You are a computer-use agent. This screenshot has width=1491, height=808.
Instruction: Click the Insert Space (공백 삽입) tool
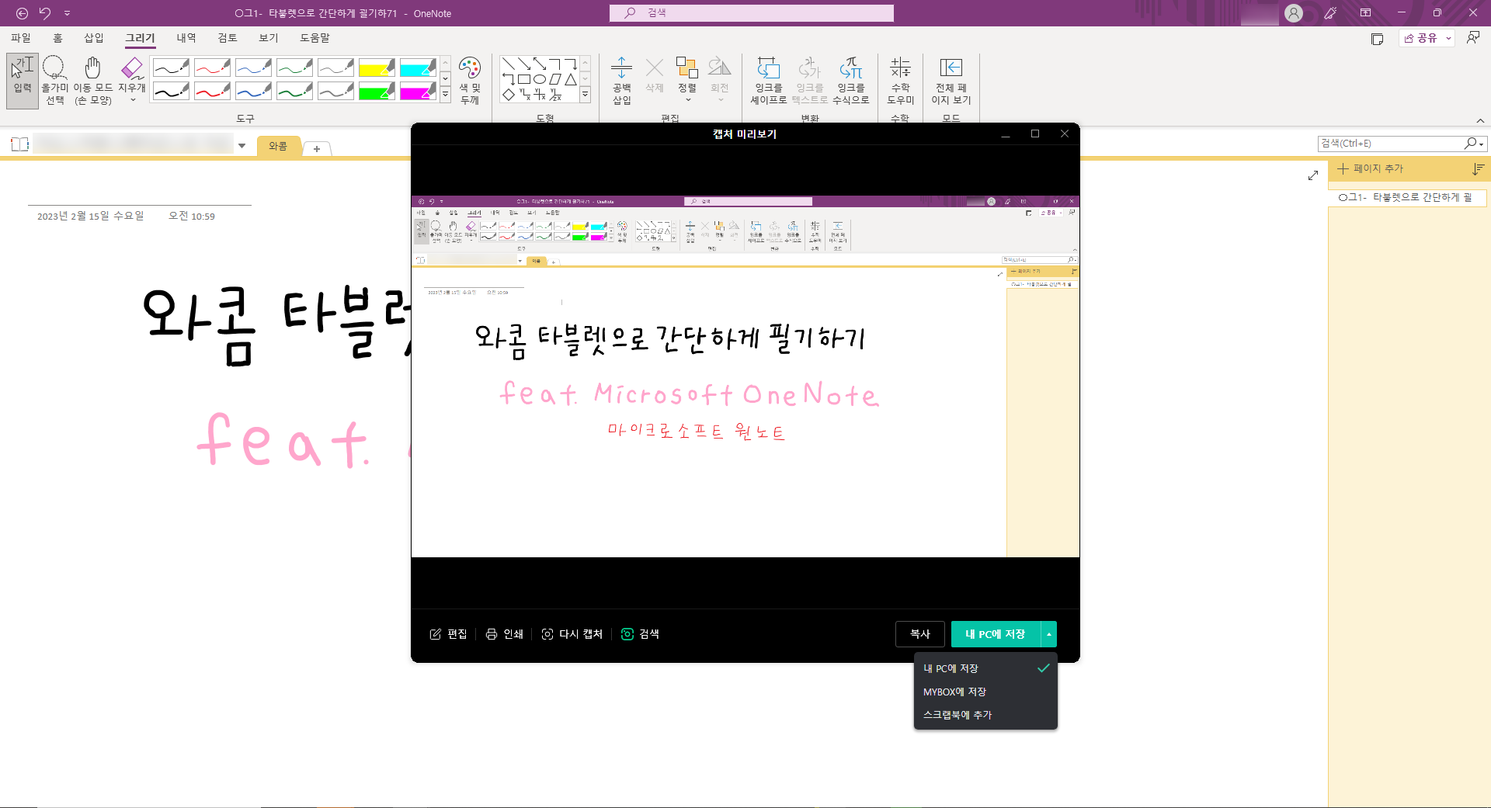[x=621, y=81]
